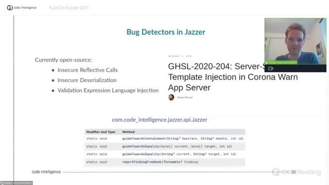
Task: Open the reportFindingFromHook method link
Action: pyautogui.click(x=142, y=162)
